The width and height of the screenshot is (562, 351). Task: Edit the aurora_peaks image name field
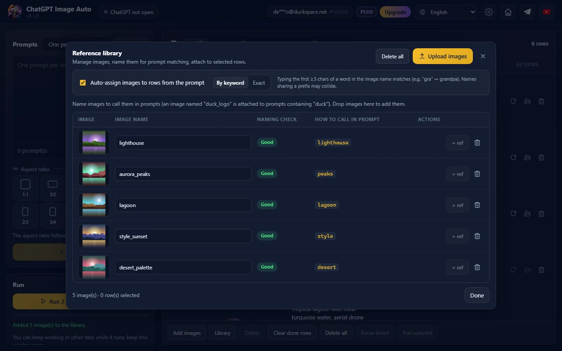(x=183, y=174)
